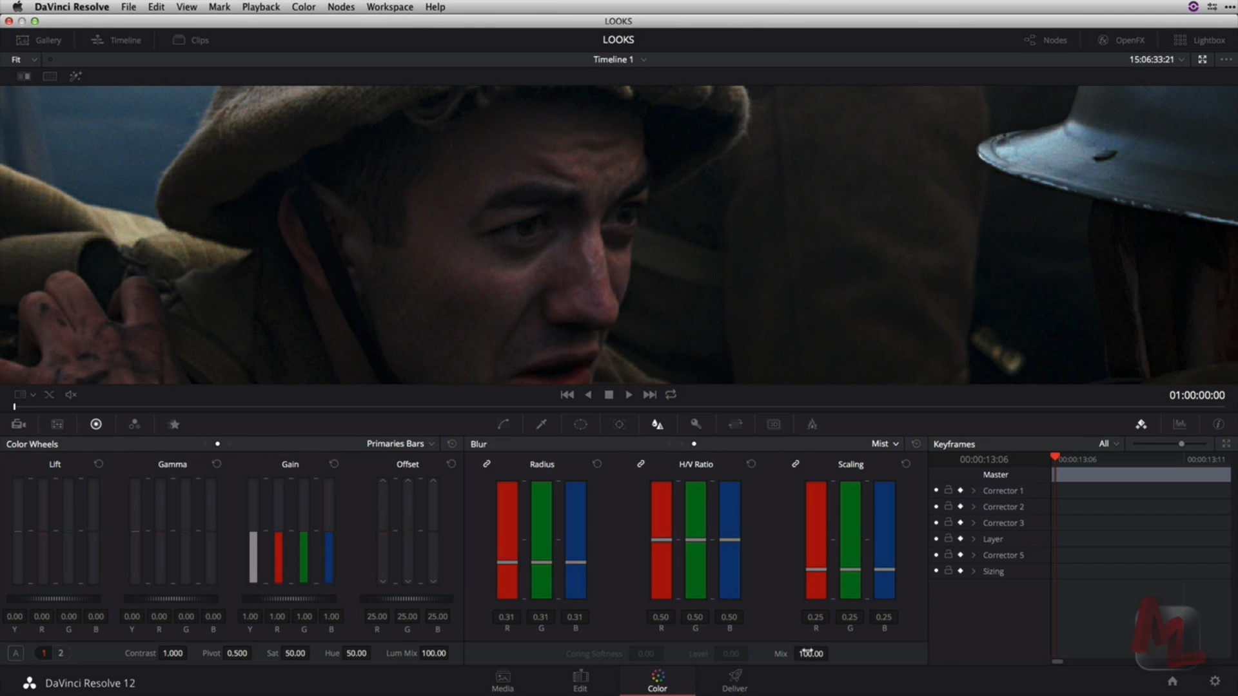Open the Qualifier eyedropper icon
Viewport: 1238px width, 696px height.
coord(542,424)
